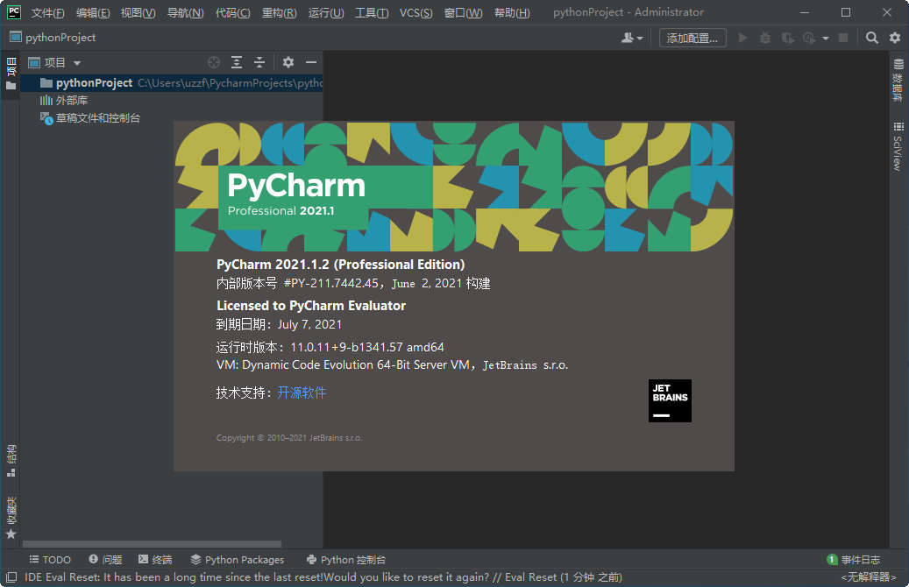Open project panel options gear icon

point(288,62)
